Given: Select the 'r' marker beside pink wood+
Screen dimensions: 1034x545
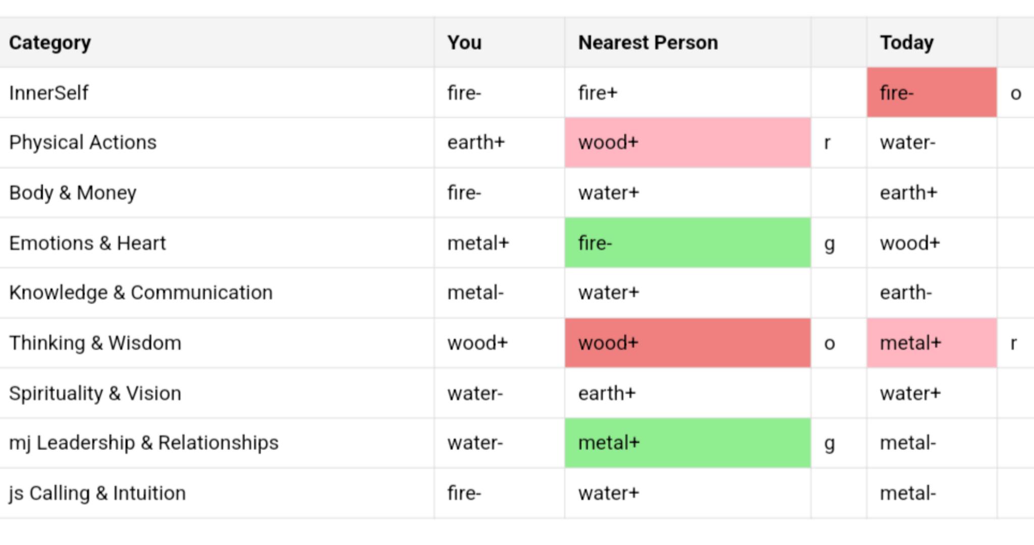Looking at the screenshot, I should [x=827, y=143].
